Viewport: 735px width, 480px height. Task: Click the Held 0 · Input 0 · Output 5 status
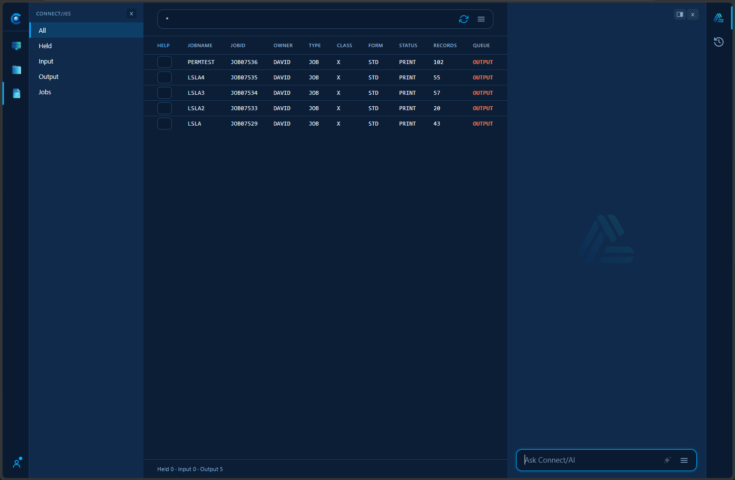(190, 469)
